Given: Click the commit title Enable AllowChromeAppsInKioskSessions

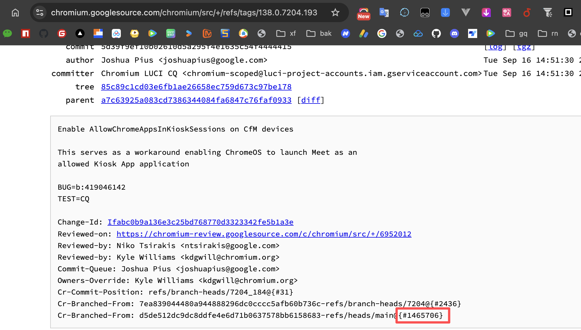Looking at the screenshot, I should pyautogui.click(x=176, y=129).
